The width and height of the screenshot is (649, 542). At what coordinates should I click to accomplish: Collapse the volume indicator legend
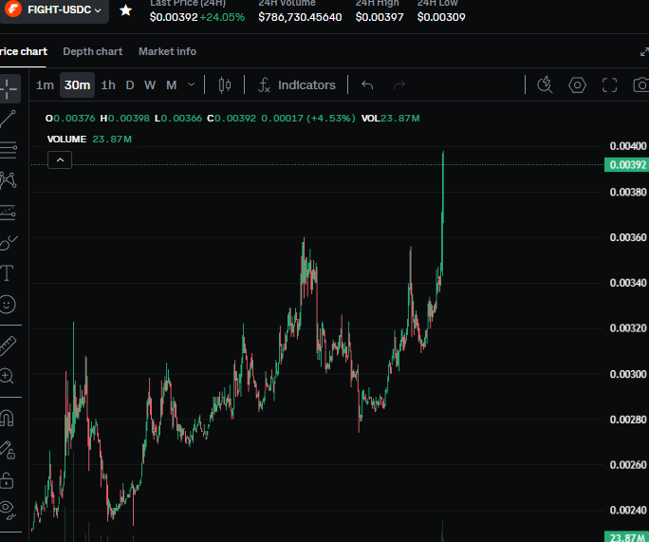pyautogui.click(x=60, y=159)
